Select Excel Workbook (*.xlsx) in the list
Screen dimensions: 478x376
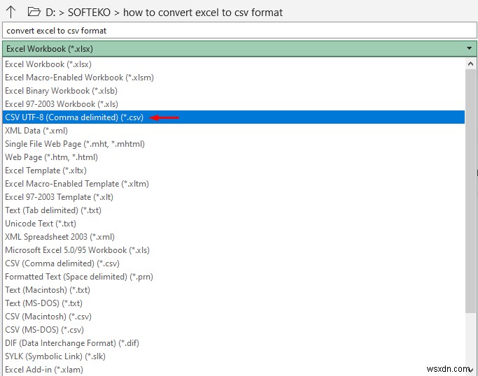click(x=234, y=64)
